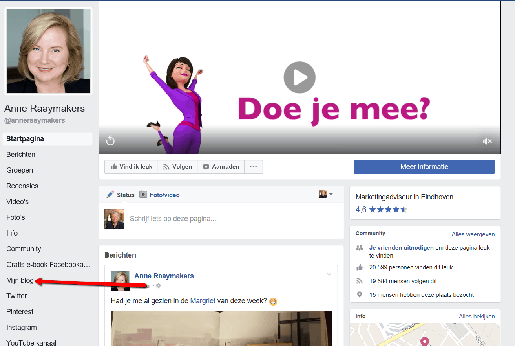The width and height of the screenshot is (515, 346).
Task: Click Alles weergeven in Community box
Action: tap(473, 234)
